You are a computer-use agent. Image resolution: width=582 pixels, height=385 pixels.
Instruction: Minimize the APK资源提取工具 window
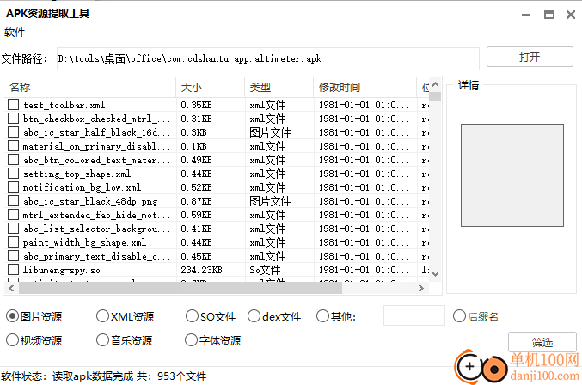(526, 15)
